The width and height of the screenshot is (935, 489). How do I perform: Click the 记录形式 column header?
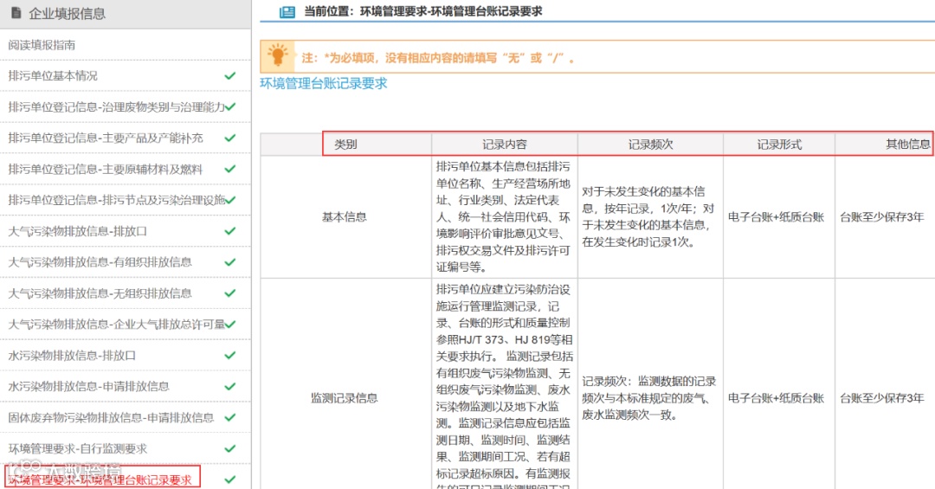click(x=779, y=145)
